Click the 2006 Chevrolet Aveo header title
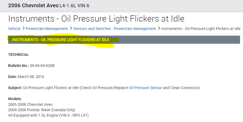243x122 pixels. coord(33,5)
